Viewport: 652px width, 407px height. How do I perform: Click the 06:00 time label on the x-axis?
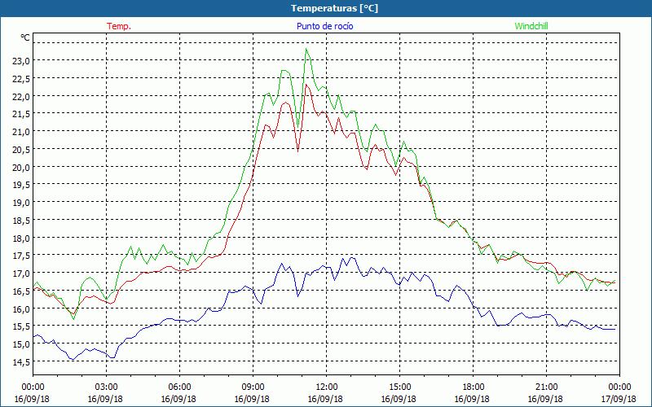coord(179,387)
